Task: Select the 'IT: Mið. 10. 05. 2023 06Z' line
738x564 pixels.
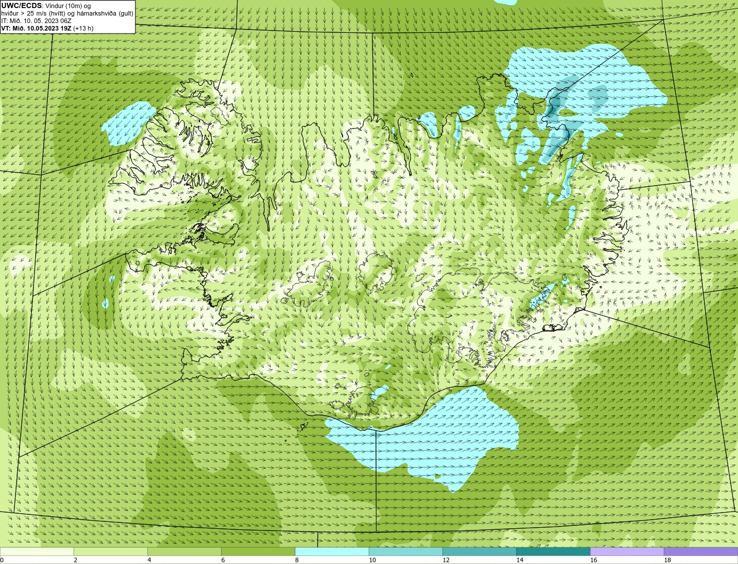Action: click(x=36, y=20)
